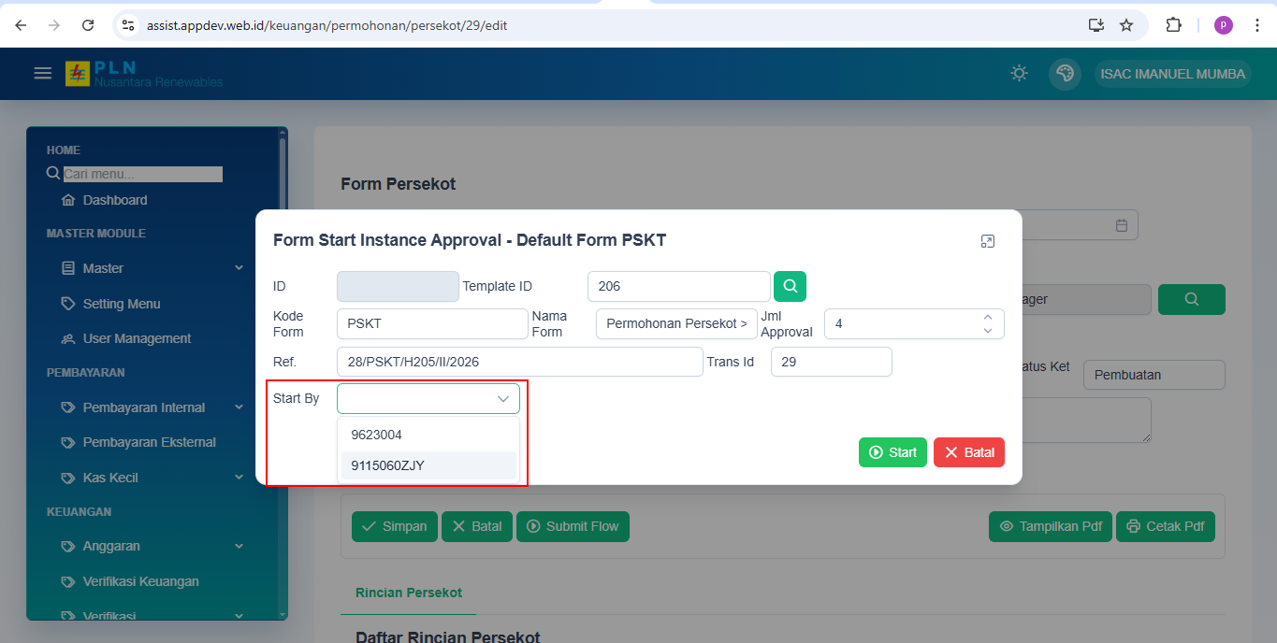Screen dimensions: 1277x643
Task: Click the Trans Id field
Action: click(832, 362)
